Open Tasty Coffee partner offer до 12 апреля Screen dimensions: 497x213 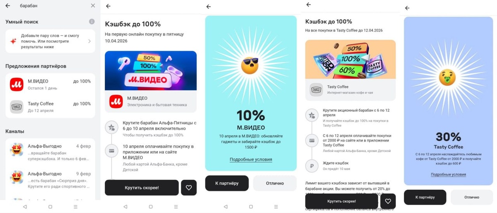(x=50, y=106)
